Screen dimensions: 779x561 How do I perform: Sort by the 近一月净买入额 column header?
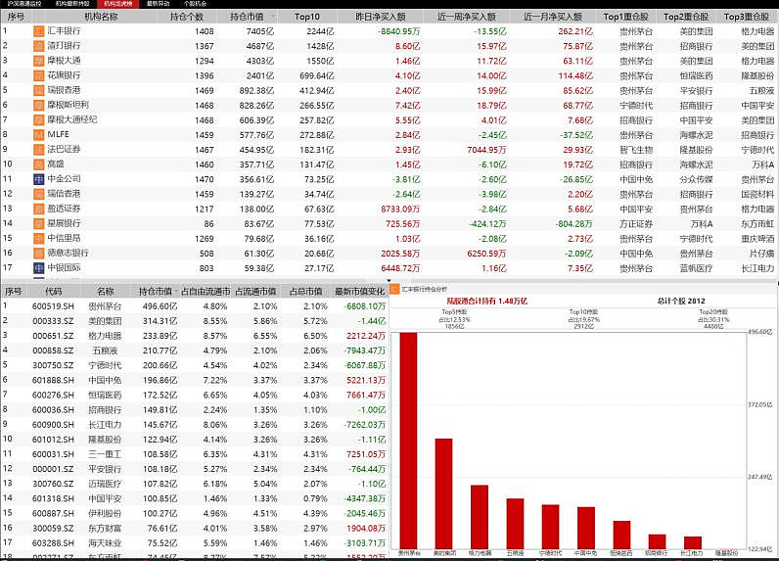point(553,17)
